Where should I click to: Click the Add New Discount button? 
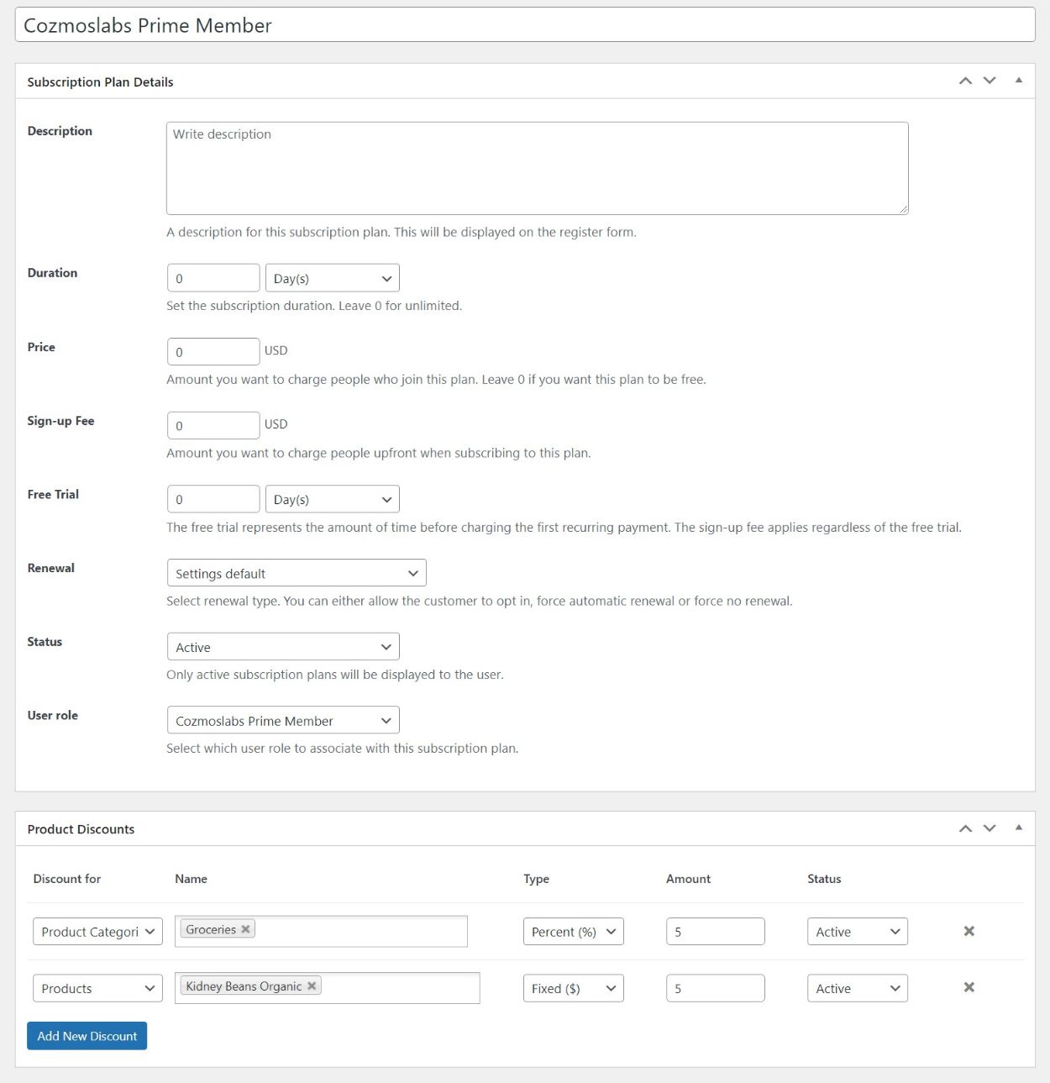(87, 1036)
